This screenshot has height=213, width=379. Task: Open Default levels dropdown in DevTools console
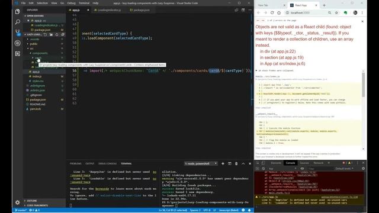(345, 169)
